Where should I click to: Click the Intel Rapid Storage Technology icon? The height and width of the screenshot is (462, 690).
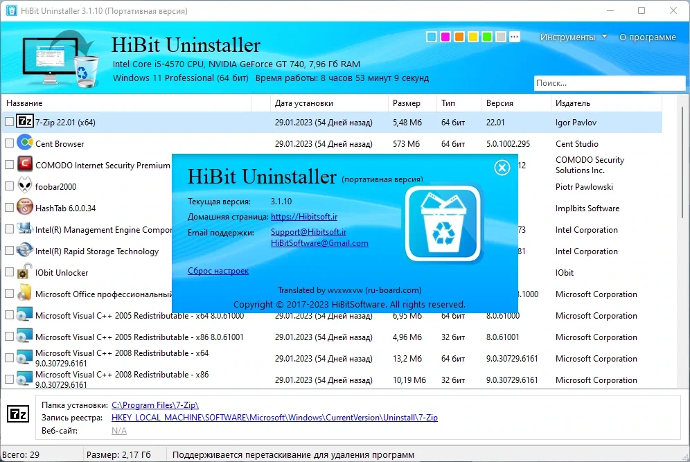25,250
